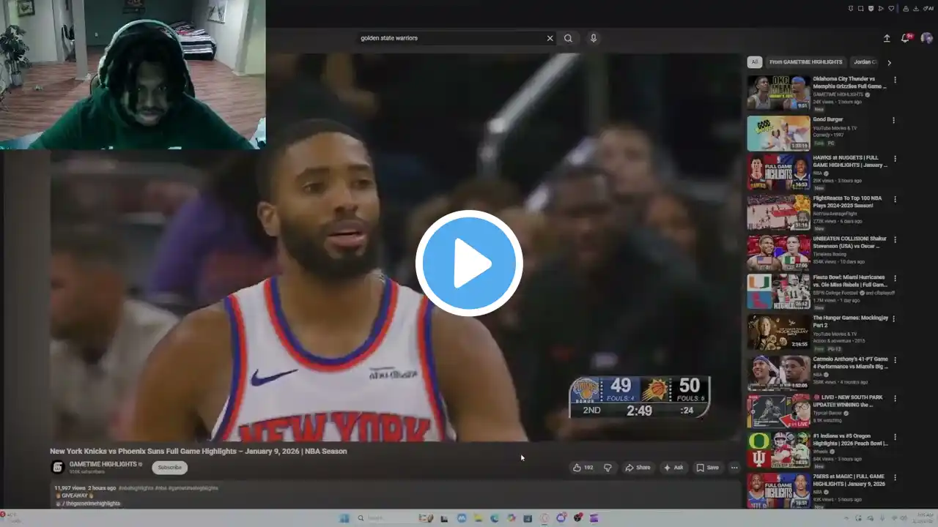Click the browser heart bookmark icon

tap(891, 9)
